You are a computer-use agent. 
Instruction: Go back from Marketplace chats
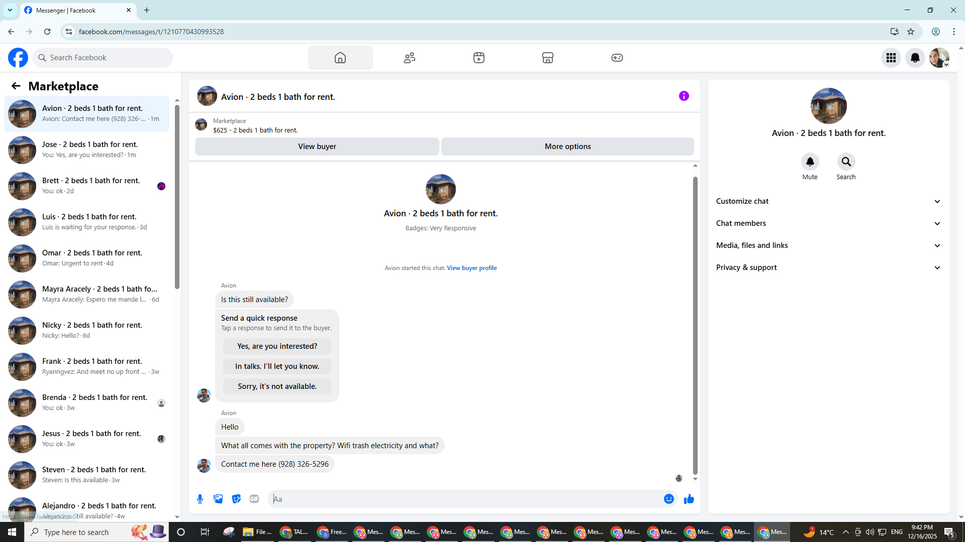coord(16,86)
